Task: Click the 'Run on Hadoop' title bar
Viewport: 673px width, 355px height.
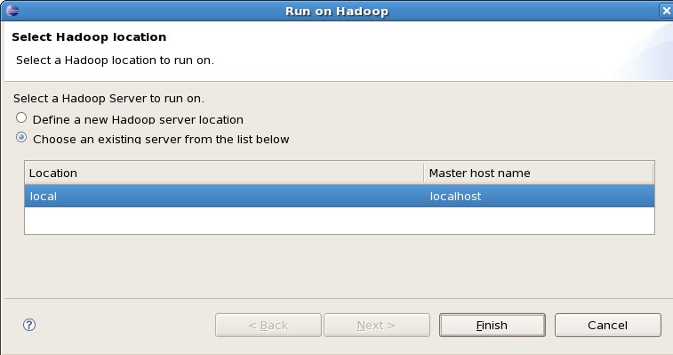Action: coord(337,12)
